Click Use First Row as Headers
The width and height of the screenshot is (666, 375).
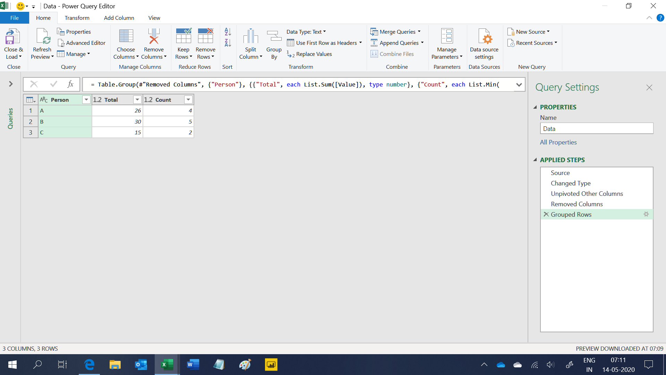(x=324, y=43)
